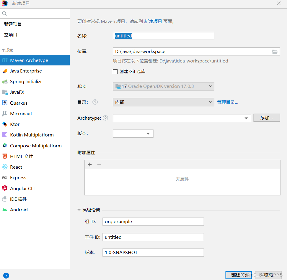Open the help question mark button

point(6,276)
